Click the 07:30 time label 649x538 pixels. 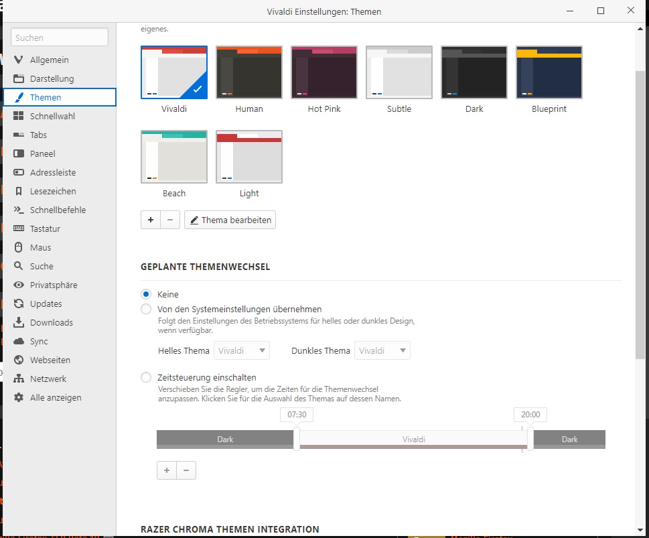point(297,415)
